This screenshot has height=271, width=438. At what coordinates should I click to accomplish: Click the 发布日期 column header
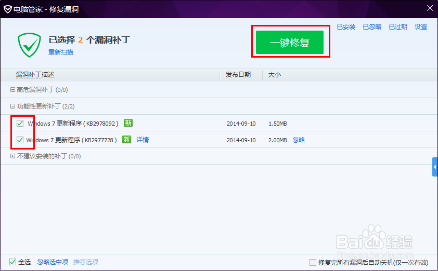pyautogui.click(x=238, y=75)
